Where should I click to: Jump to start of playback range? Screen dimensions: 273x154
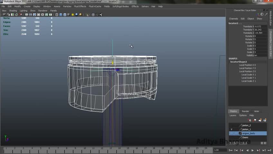(x=231, y=150)
